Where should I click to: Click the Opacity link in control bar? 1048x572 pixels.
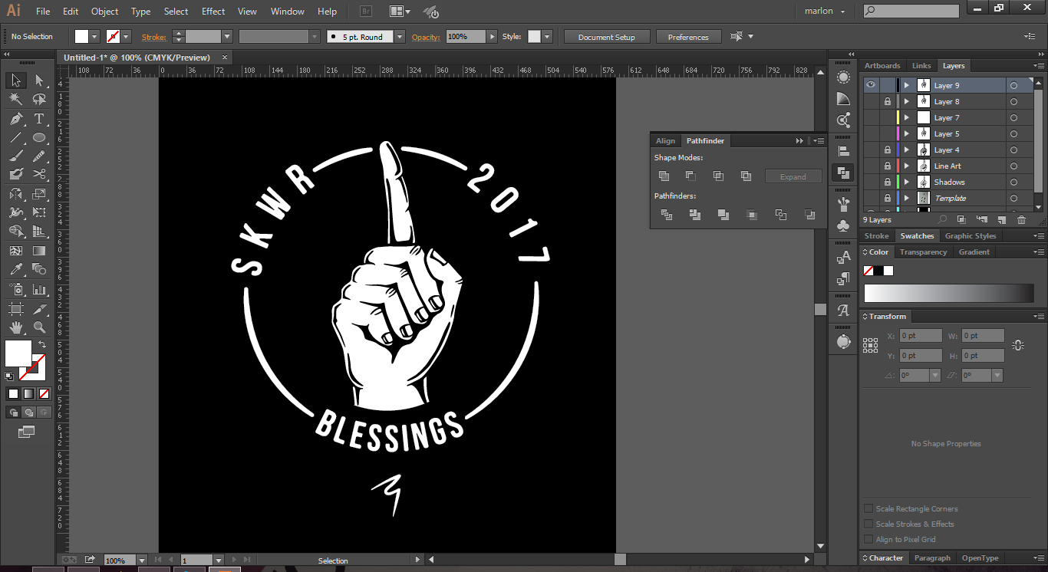[426, 37]
